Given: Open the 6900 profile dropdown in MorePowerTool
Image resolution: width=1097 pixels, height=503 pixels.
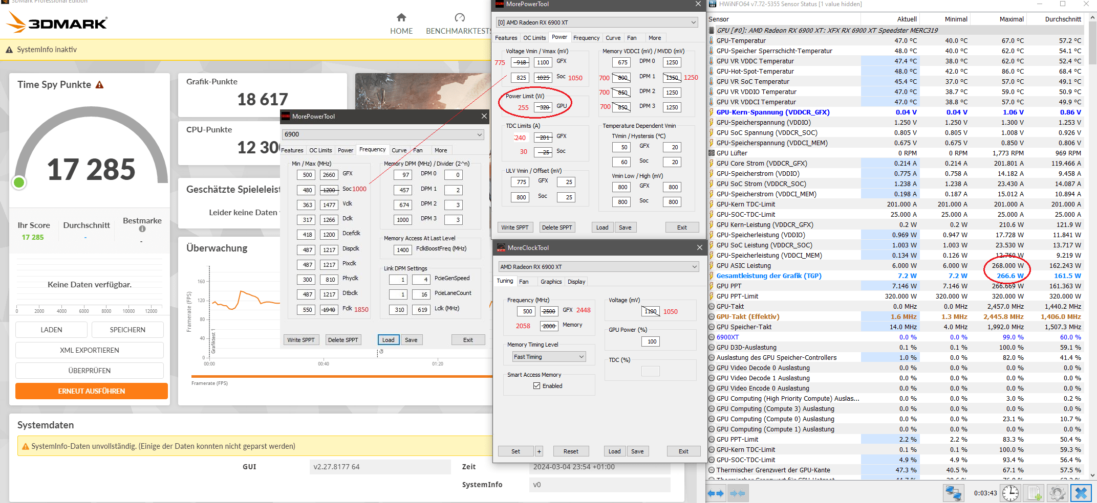Looking at the screenshot, I should [x=383, y=134].
